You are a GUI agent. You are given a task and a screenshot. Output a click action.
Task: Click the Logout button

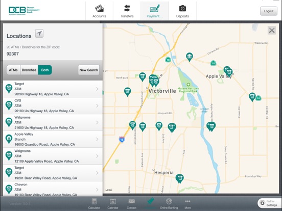point(269,11)
